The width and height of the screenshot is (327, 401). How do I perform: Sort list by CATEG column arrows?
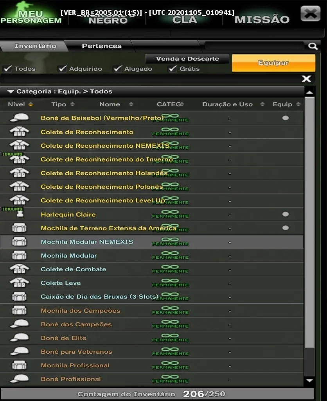click(182, 104)
